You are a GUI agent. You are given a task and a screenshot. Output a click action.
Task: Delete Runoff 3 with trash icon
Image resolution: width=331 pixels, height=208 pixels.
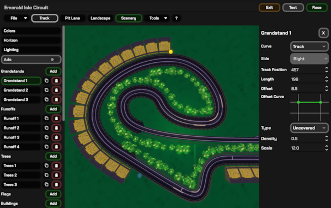click(56, 137)
